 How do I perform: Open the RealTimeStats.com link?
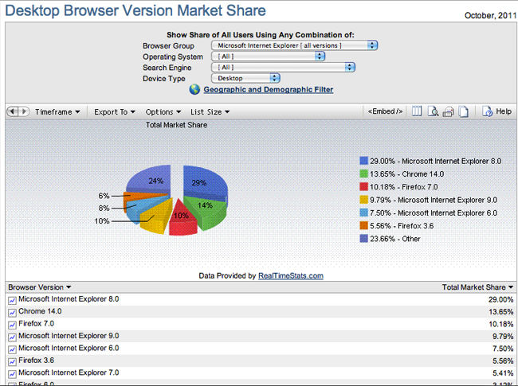click(x=291, y=276)
